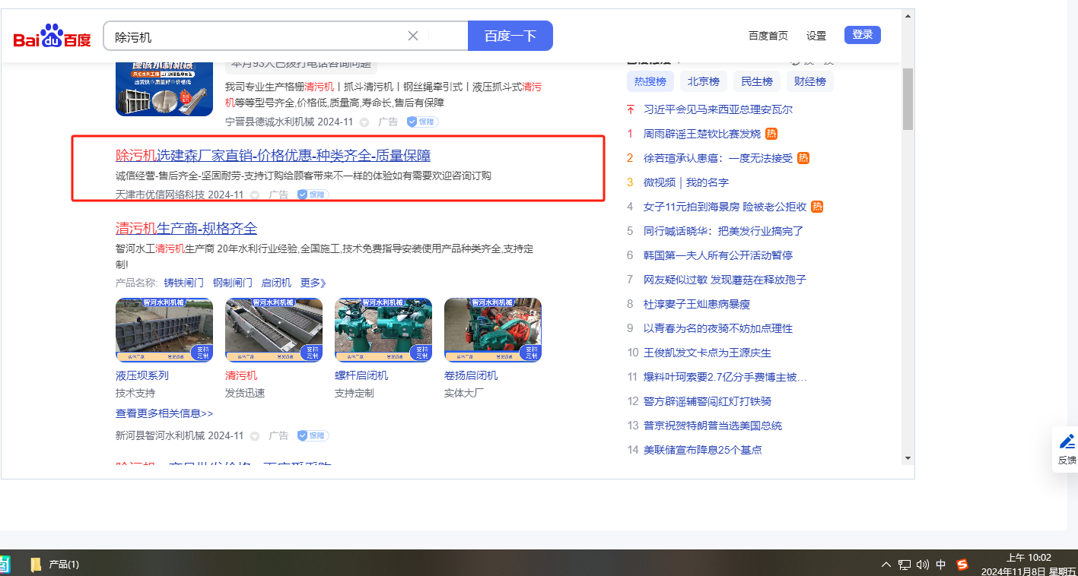Image resolution: width=1078 pixels, height=576 pixels.
Task: Open the volume speaker tray icon
Action: pos(923,565)
